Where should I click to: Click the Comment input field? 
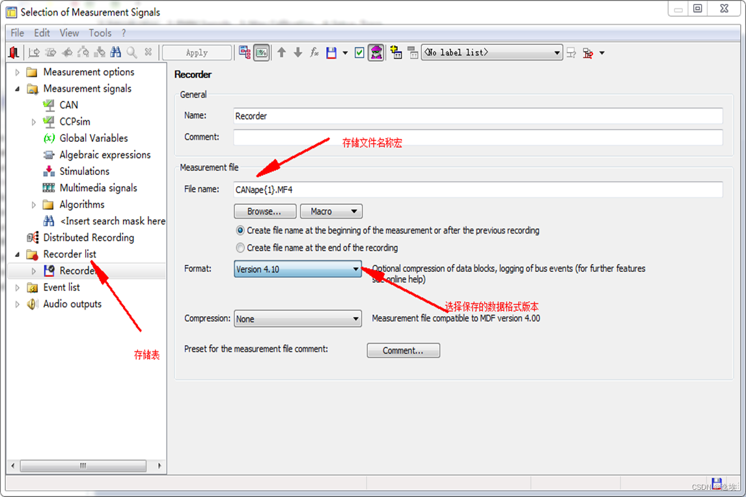[x=478, y=137]
